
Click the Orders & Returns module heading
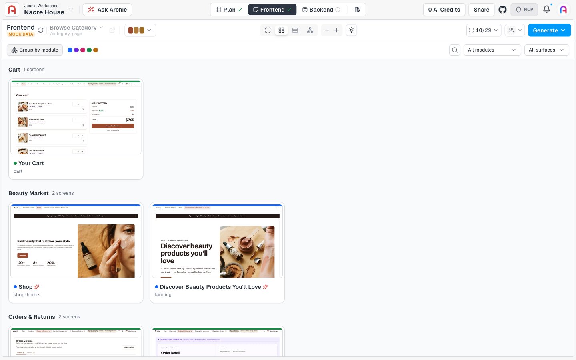pyautogui.click(x=32, y=317)
